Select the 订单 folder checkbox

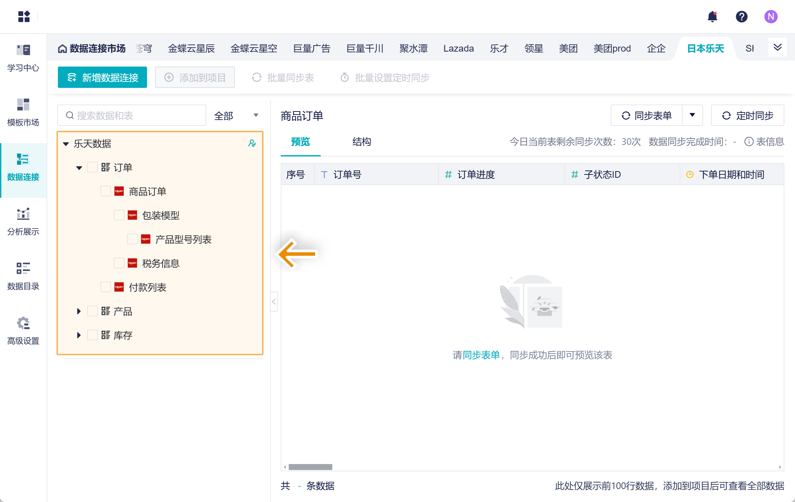(x=92, y=167)
